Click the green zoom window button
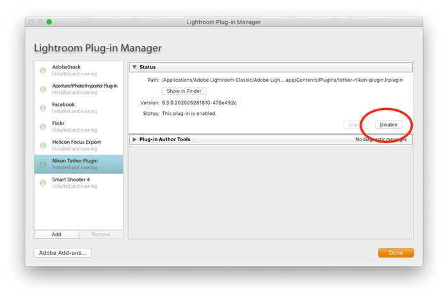 pos(49,22)
